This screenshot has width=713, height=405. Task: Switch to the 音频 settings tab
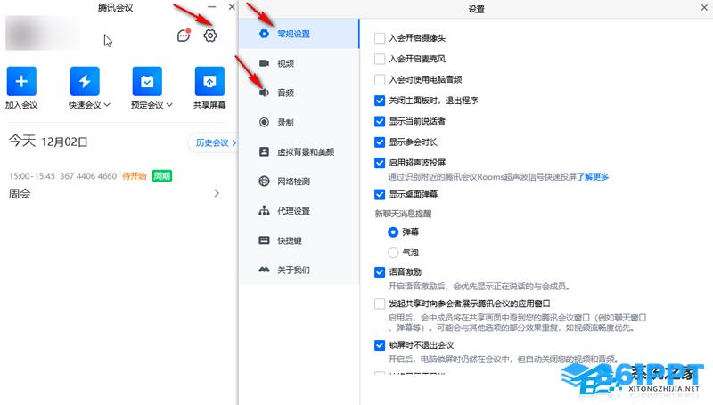click(299, 93)
